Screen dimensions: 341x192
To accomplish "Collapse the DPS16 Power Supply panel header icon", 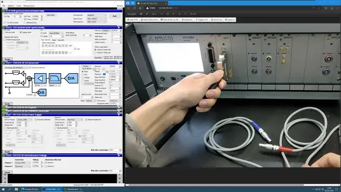I will 119,115.
